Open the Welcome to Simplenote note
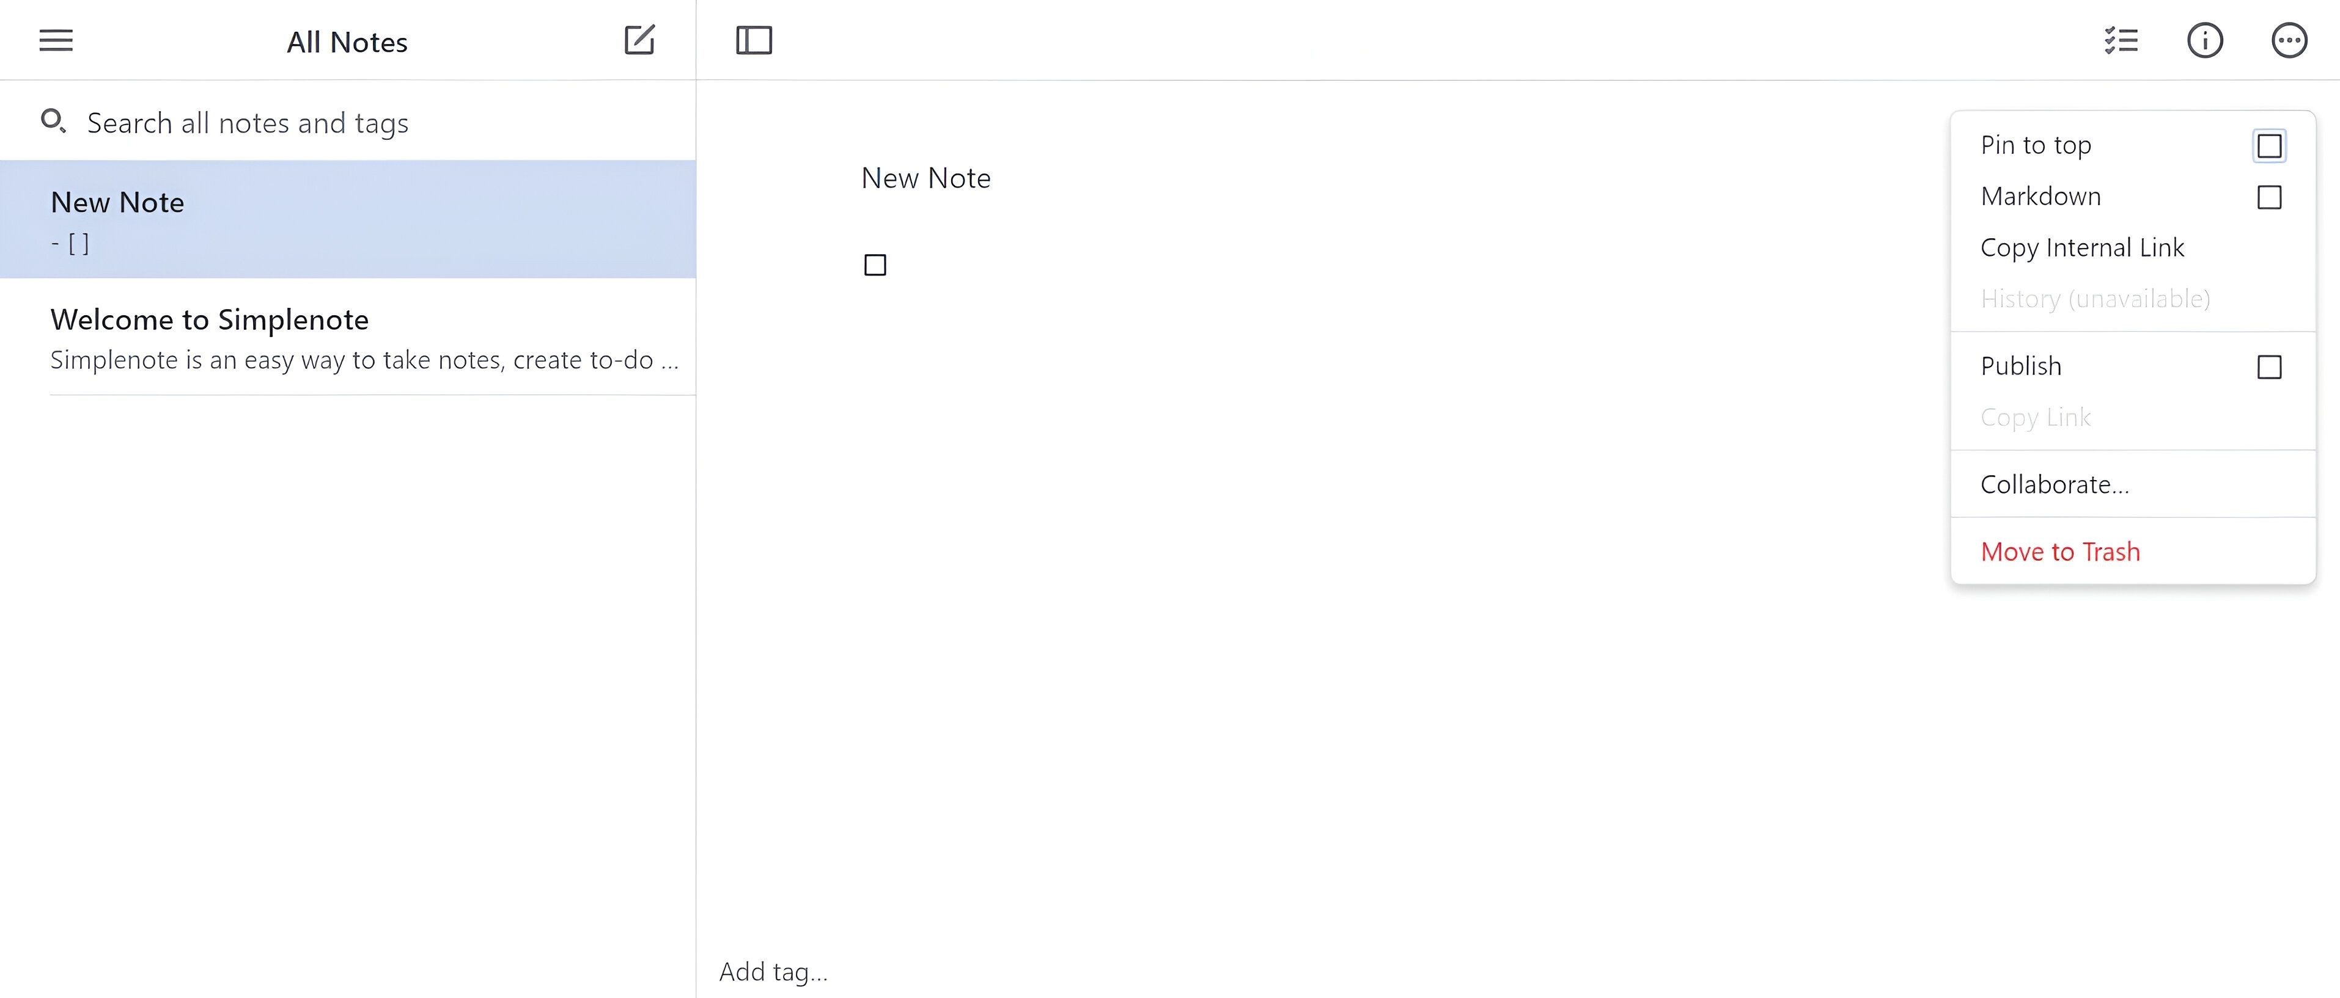The width and height of the screenshot is (2340, 998). pyautogui.click(x=348, y=338)
